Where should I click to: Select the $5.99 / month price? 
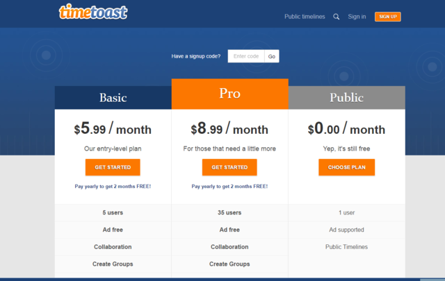pos(113,128)
